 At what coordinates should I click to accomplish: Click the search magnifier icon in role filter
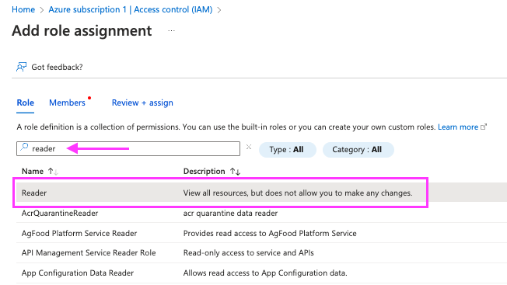[24, 148]
